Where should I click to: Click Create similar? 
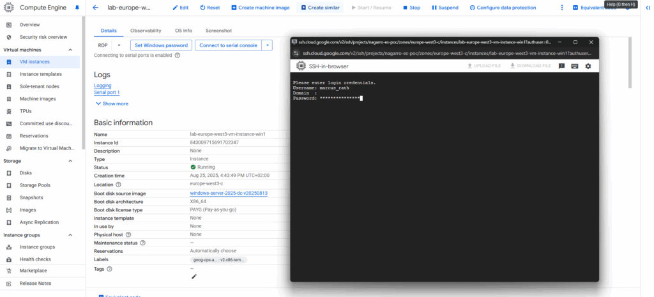tap(321, 8)
